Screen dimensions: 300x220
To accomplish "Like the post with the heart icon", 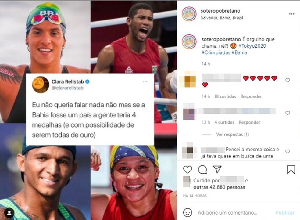I will coord(187,169).
